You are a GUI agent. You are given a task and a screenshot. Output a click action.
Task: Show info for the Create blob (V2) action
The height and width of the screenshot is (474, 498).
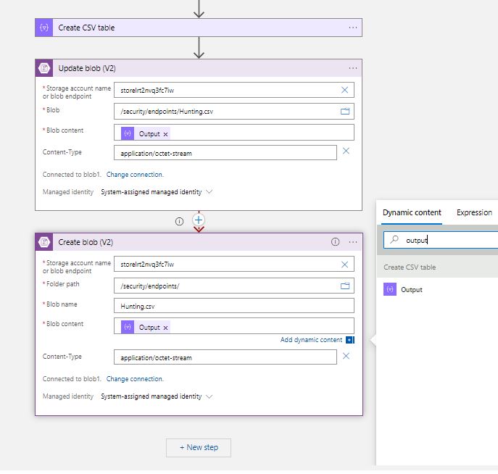coord(335,242)
